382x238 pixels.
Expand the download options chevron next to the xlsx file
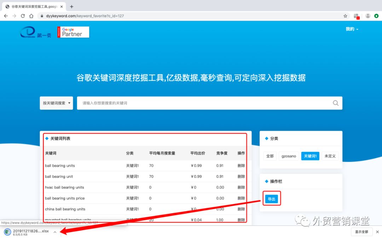click(55, 232)
